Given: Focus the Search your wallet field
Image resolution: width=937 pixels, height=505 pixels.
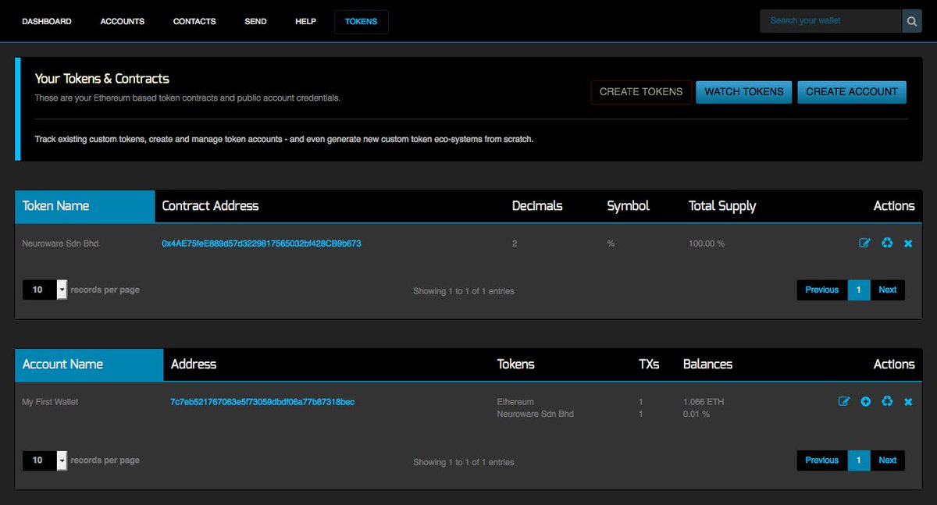Looking at the screenshot, I should click(x=831, y=21).
